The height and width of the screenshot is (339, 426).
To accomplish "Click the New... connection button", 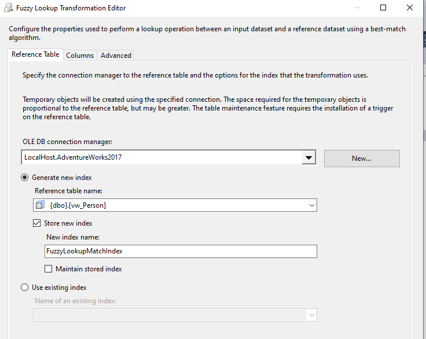I will click(x=361, y=159).
